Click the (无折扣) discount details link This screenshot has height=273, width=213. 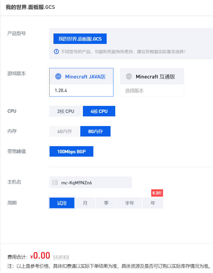(x=61, y=257)
